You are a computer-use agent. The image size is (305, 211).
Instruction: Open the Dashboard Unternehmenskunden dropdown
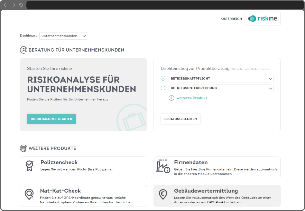(x=63, y=36)
